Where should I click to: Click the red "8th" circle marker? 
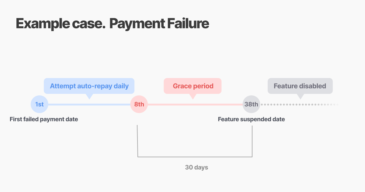click(139, 104)
